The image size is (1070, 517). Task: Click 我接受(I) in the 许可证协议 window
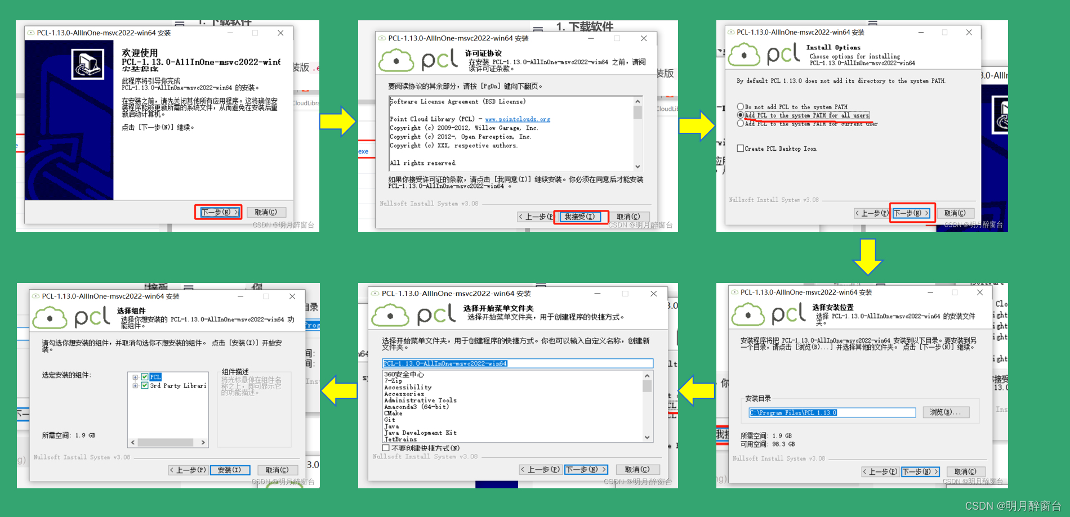[579, 217]
